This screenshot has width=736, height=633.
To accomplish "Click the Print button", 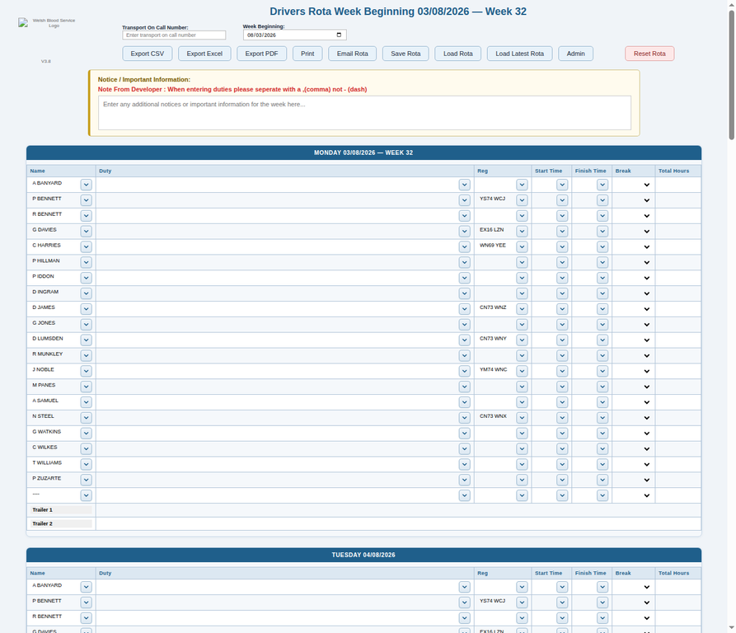I will [307, 54].
